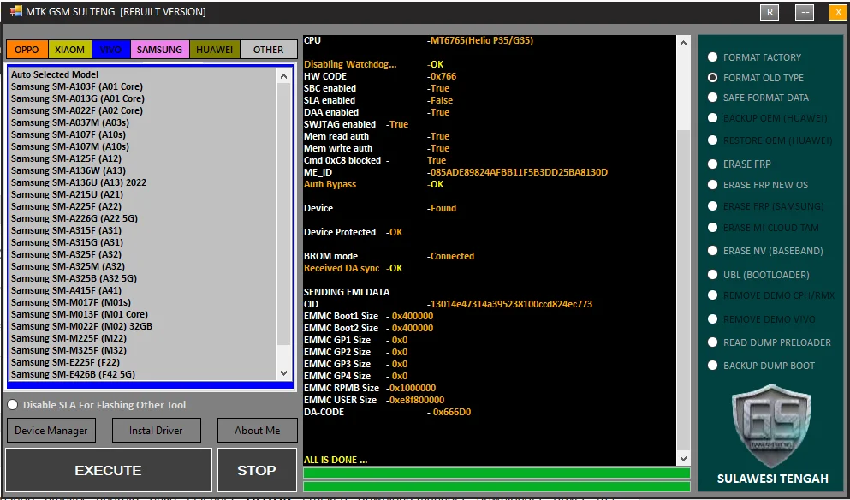Choose ERASE NV (BASEBAND)
Viewport: 850px width, 500px height.
tap(765, 251)
